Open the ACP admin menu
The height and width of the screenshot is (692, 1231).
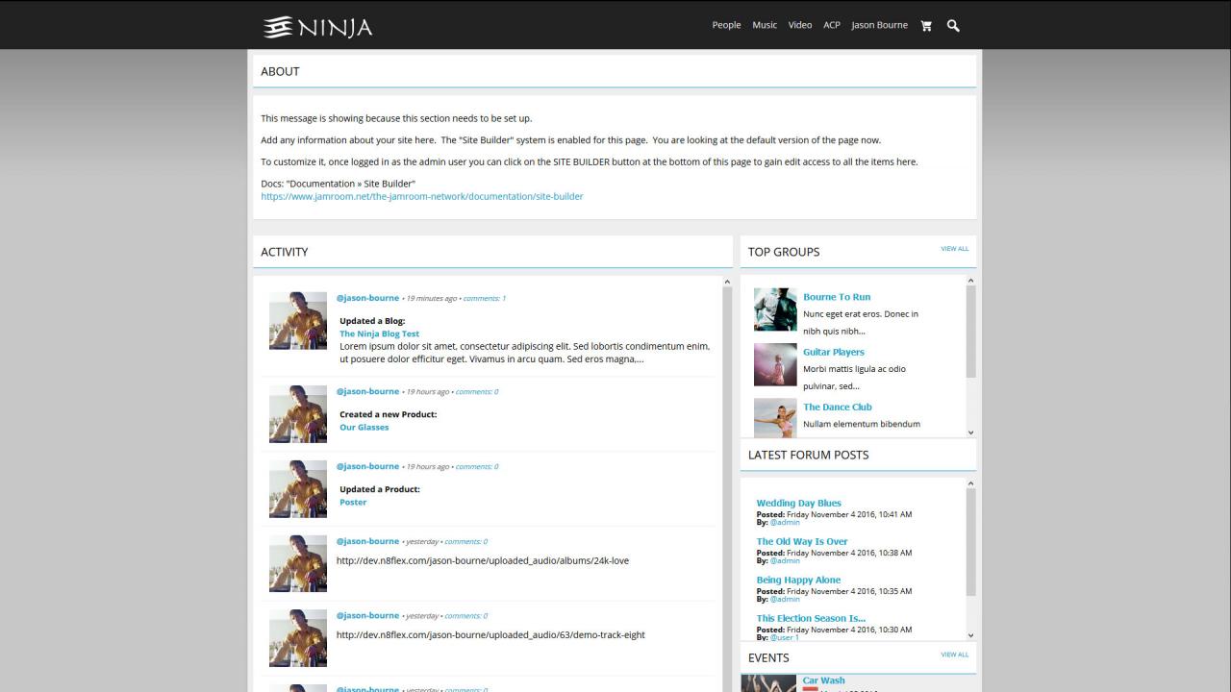tap(832, 25)
